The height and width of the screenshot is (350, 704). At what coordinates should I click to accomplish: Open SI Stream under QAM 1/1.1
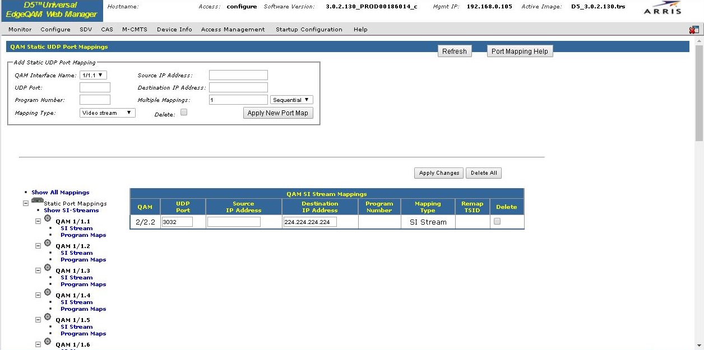77,228
